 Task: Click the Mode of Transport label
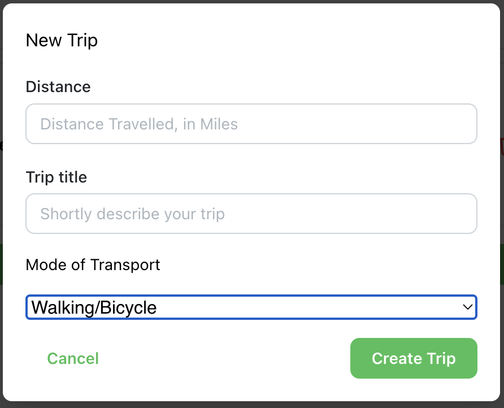tap(93, 264)
